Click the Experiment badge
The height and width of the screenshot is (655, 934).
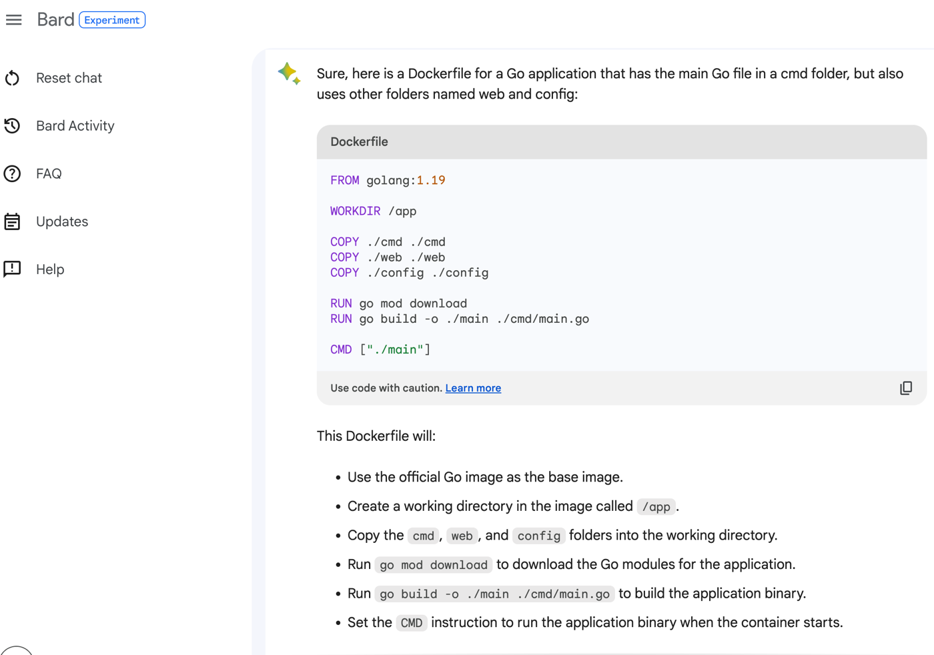coord(112,20)
